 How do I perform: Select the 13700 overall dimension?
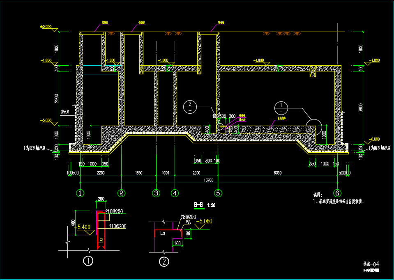209,180
